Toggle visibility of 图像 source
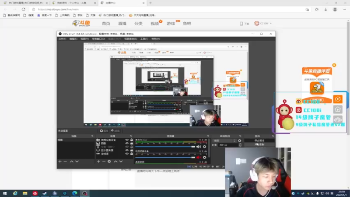 (x=127, y=144)
